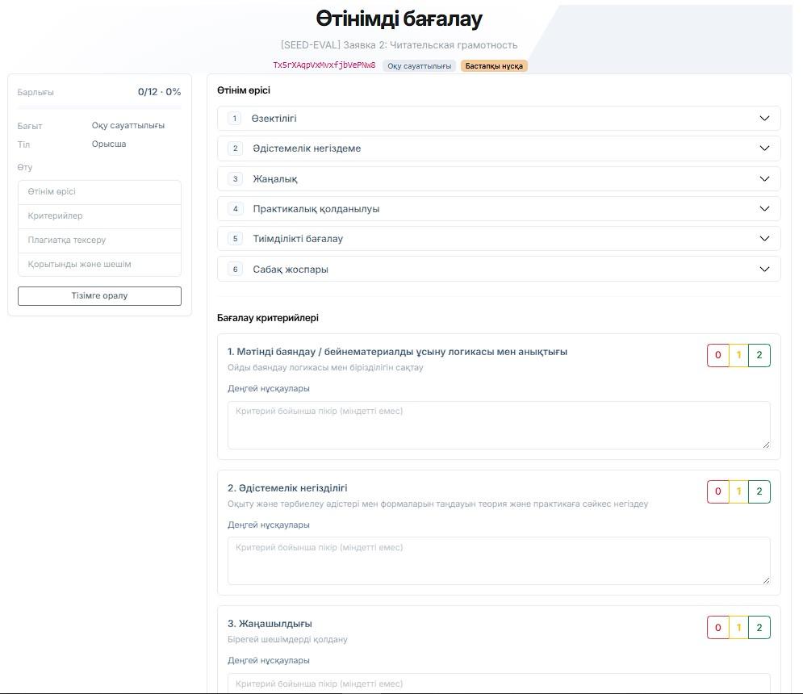
Task: Select score 0 for criterion 1
Action: tap(717, 355)
